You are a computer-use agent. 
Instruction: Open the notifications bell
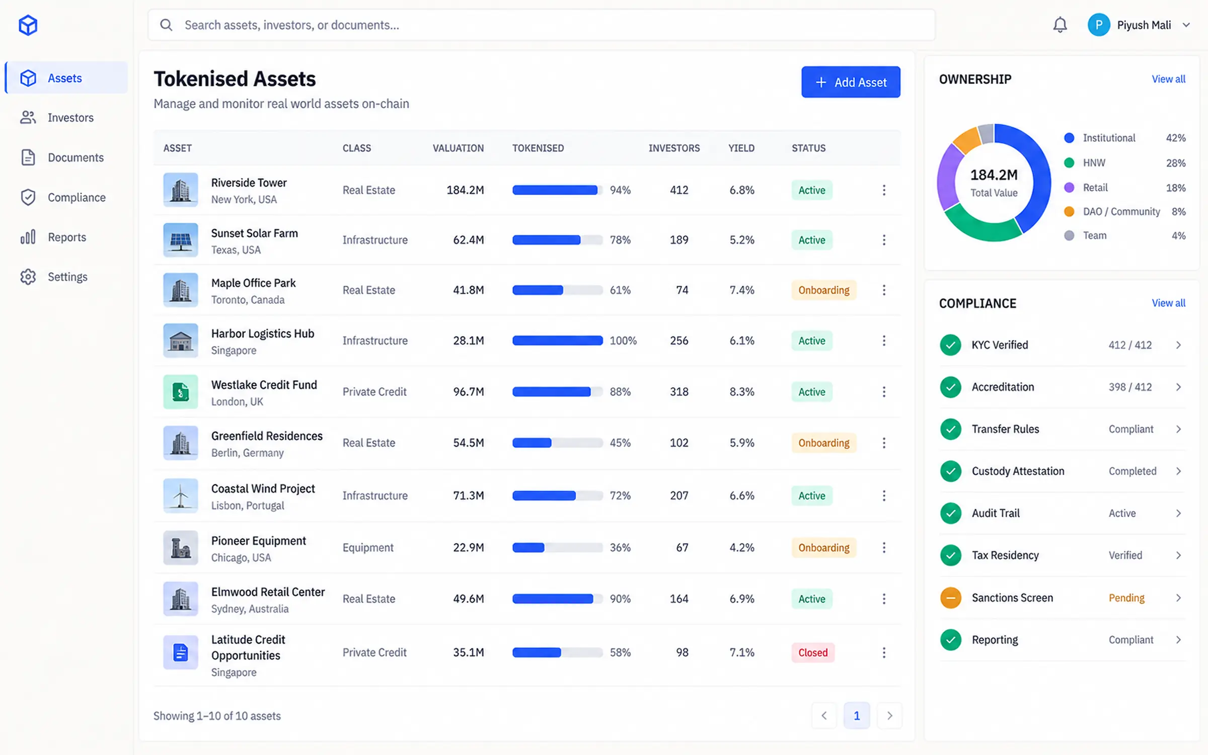pyautogui.click(x=1060, y=25)
